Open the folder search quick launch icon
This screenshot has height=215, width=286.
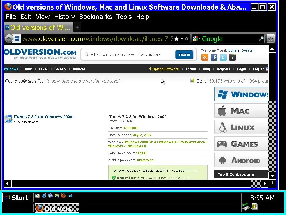coord(57,196)
